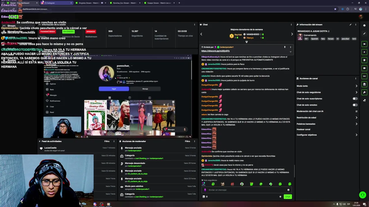Open Acciones de moderador options menu
The width and height of the screenshot is (369, 207).
pyautogui.click(x=194, y=141)
